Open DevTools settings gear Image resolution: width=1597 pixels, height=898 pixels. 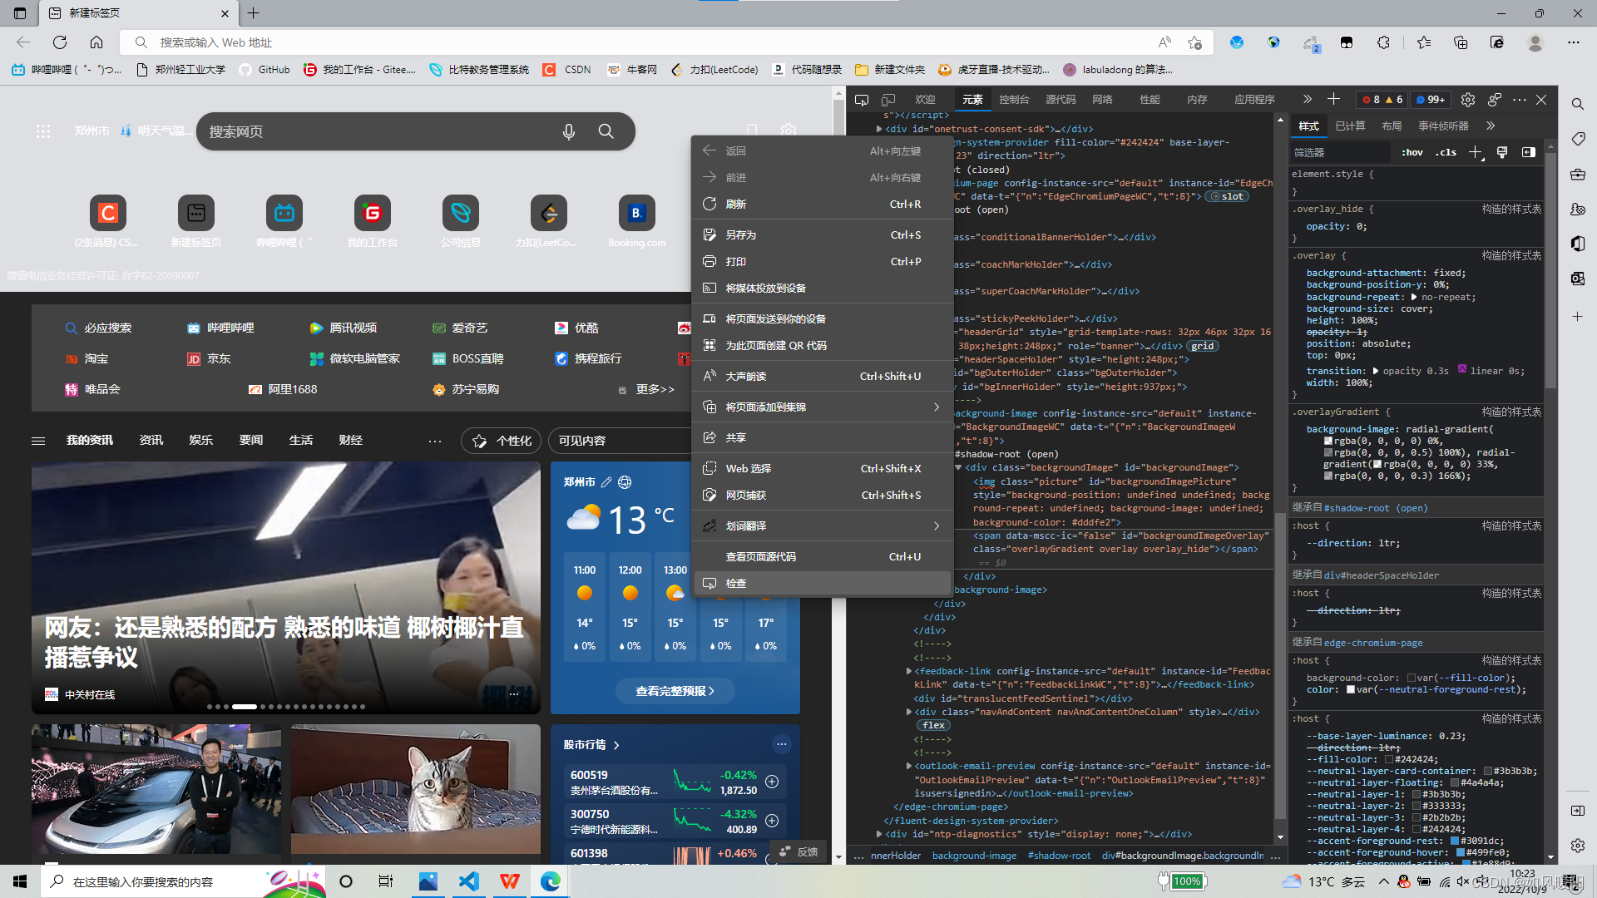(x=1468, y=100)
